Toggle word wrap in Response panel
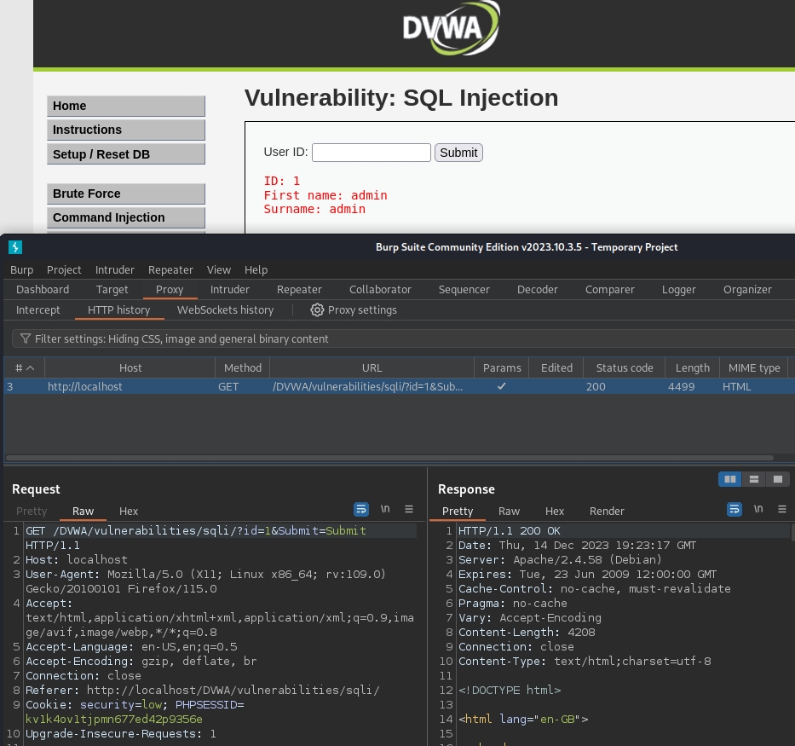The height and width of the screenshot is (746, 795). click(x=734, y=509)
